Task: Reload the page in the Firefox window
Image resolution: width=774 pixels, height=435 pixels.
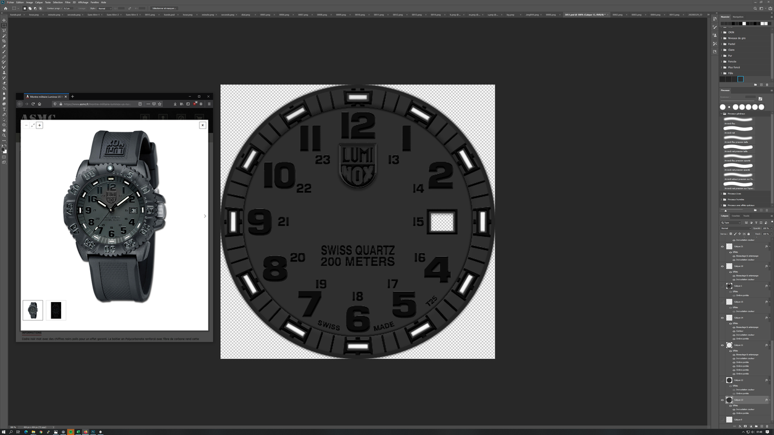Action: point(33,104)
